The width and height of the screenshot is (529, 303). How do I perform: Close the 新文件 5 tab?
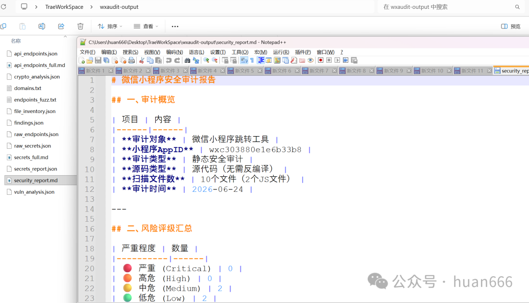[x=260, y=71]
